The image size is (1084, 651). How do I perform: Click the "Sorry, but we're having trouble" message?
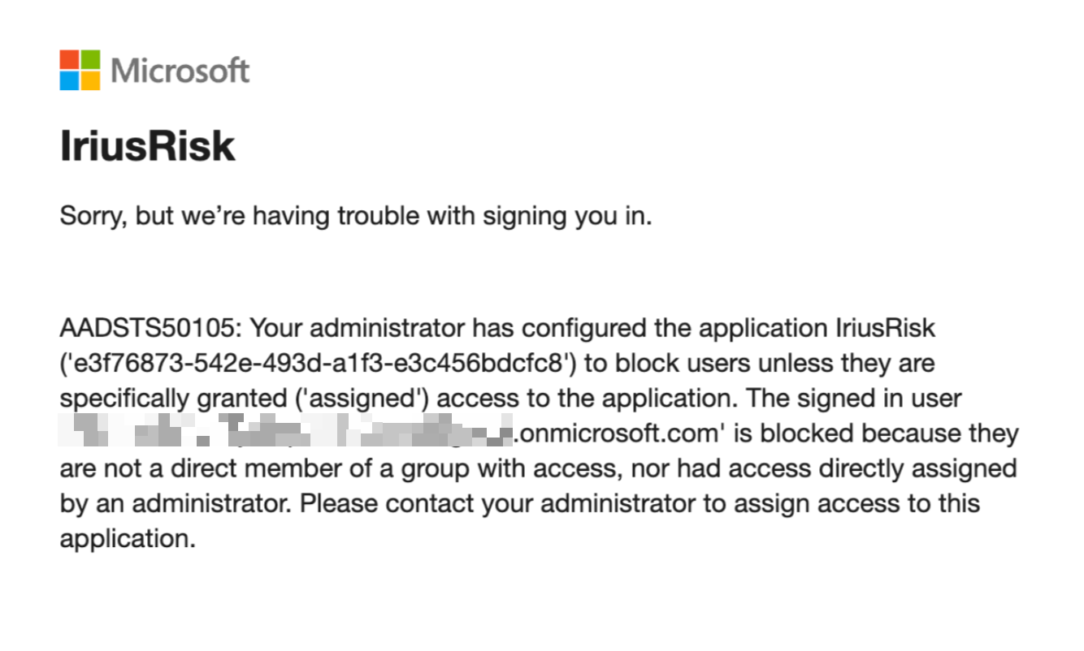coord(355,218)
